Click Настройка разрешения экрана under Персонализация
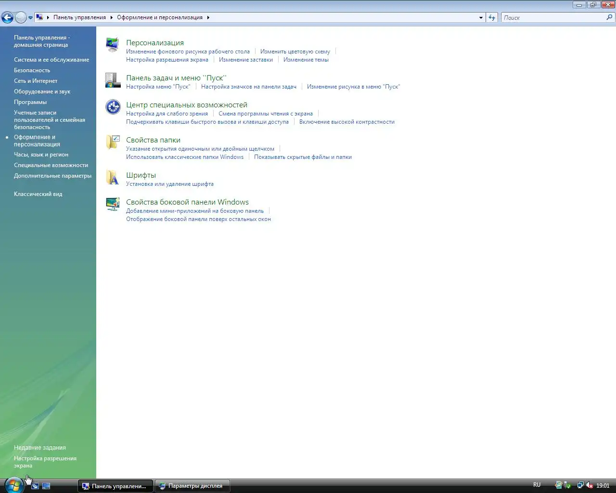The height and width of the screenshot is (493, 616). pyautogui.click(x=167, y=60)
